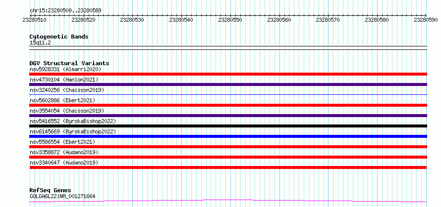The width and height of the screenshot is (441, 207).
Task: Open variant nsv3240256 (Chaisson2019) label
Action: click(x=67, y=90)
